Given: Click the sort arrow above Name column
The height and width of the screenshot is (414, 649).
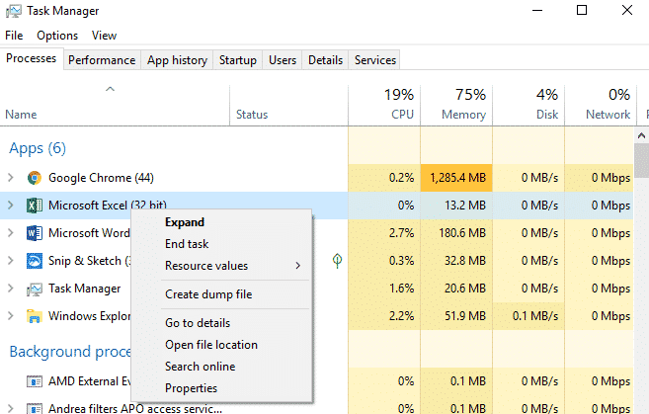Looking at the screenshot, I should coord(110,89).
